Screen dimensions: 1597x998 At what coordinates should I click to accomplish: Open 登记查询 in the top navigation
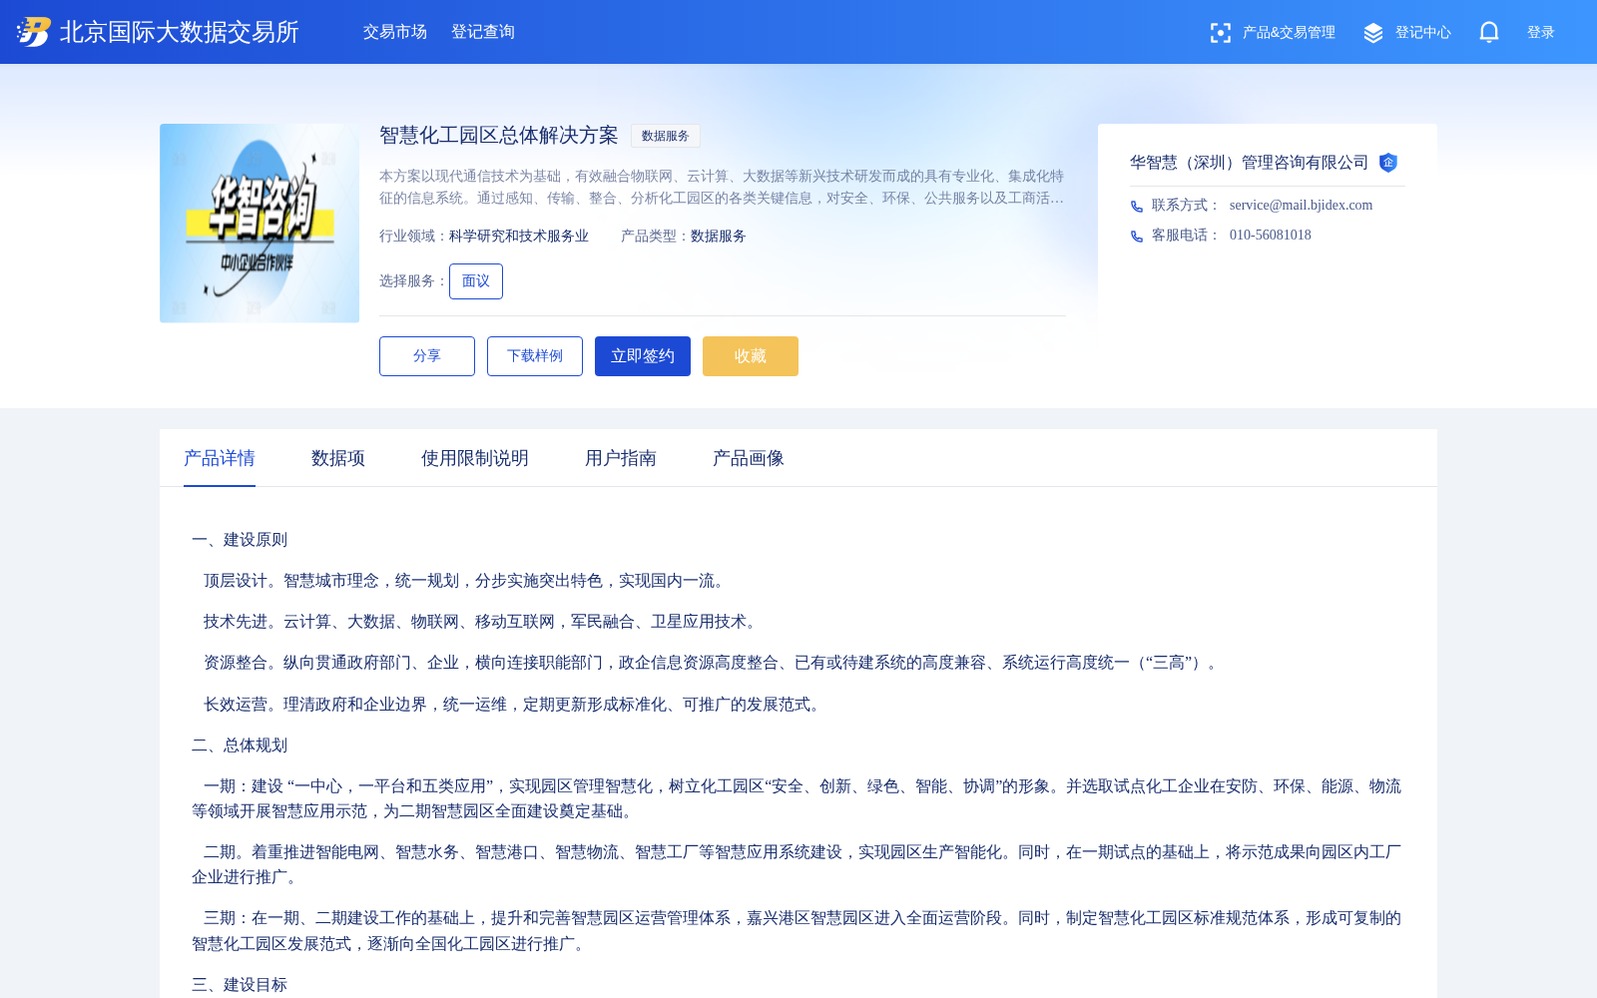point(483,32)
